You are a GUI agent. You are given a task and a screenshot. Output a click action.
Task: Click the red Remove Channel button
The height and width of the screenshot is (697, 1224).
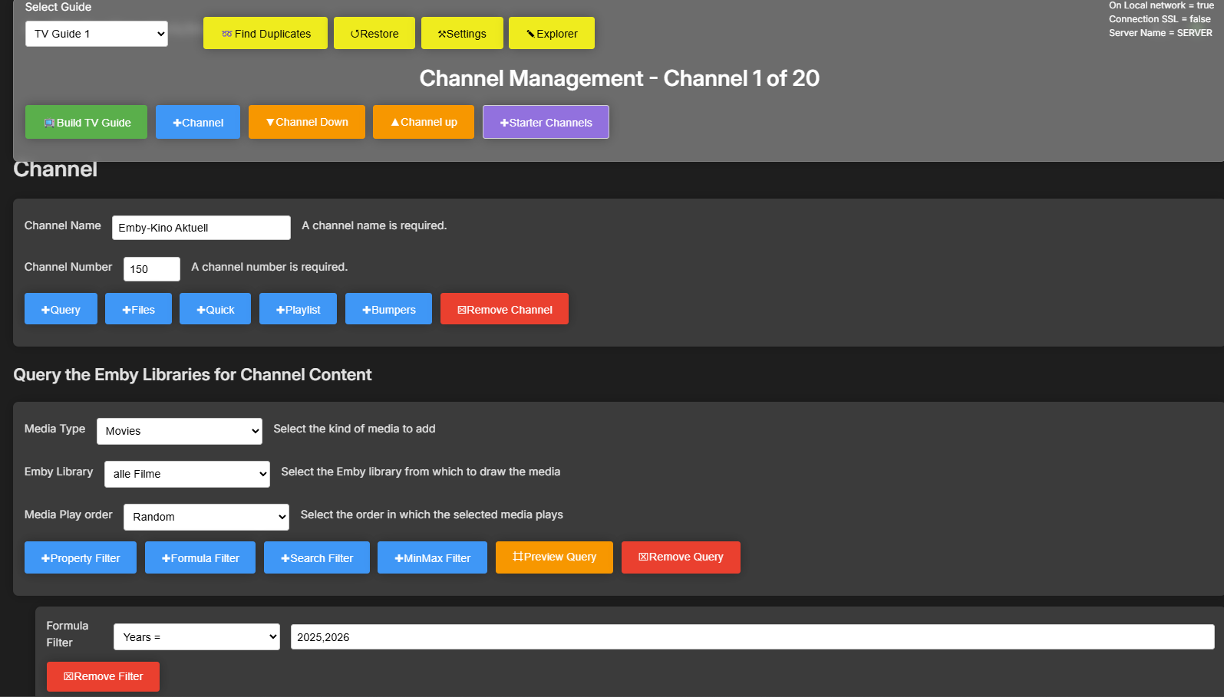(504, 309)
